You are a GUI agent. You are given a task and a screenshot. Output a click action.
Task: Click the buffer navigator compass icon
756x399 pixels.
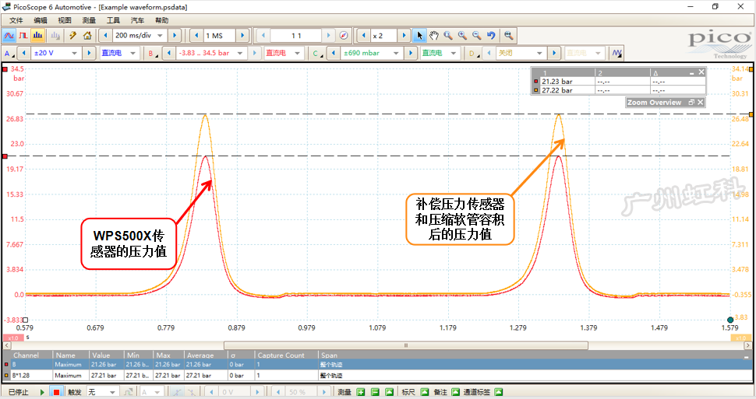344,36
